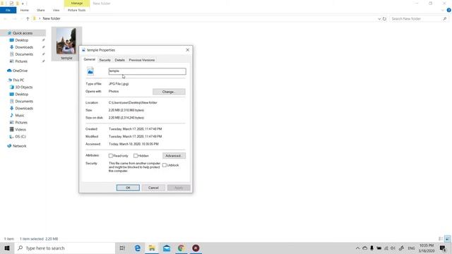
Task: Select Network in navigation pane
Action: click(x=19, y=146)
